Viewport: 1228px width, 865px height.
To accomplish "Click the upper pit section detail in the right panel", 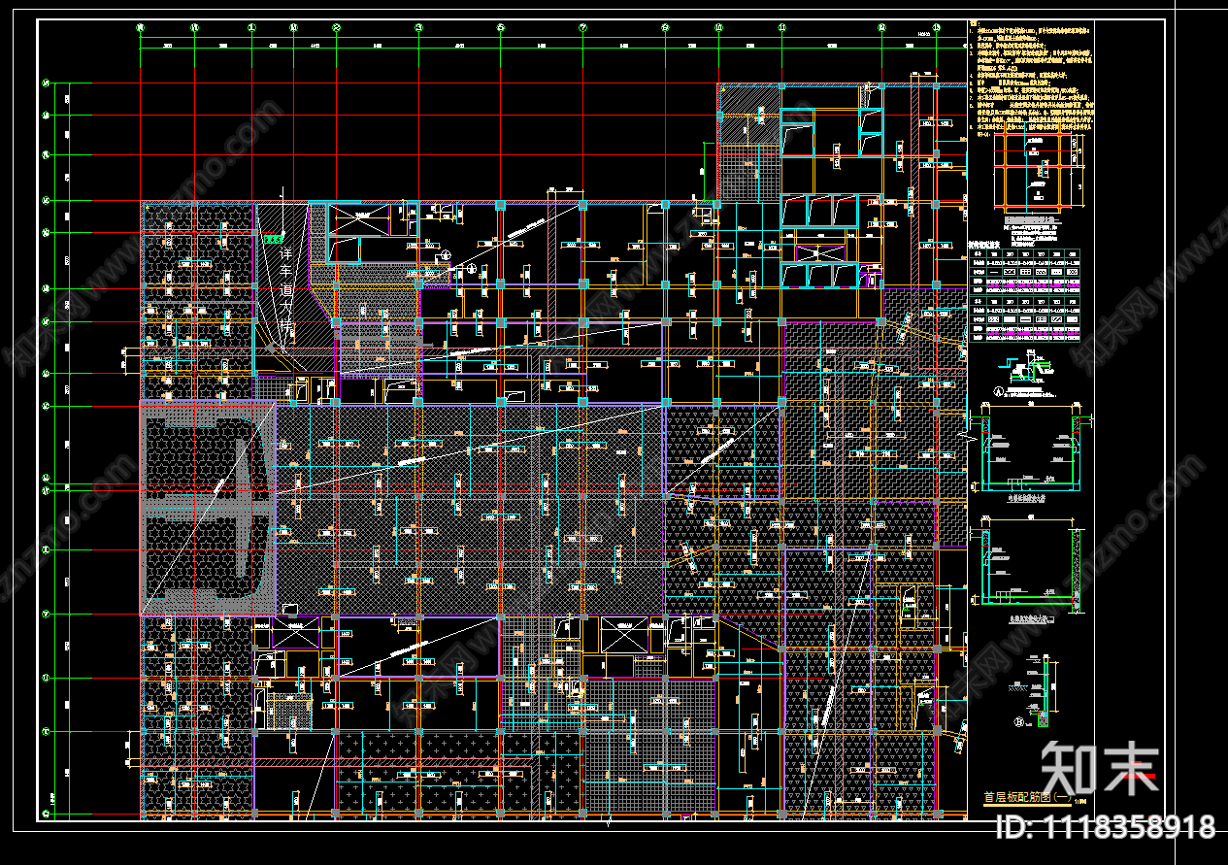I will (1032, 450).
